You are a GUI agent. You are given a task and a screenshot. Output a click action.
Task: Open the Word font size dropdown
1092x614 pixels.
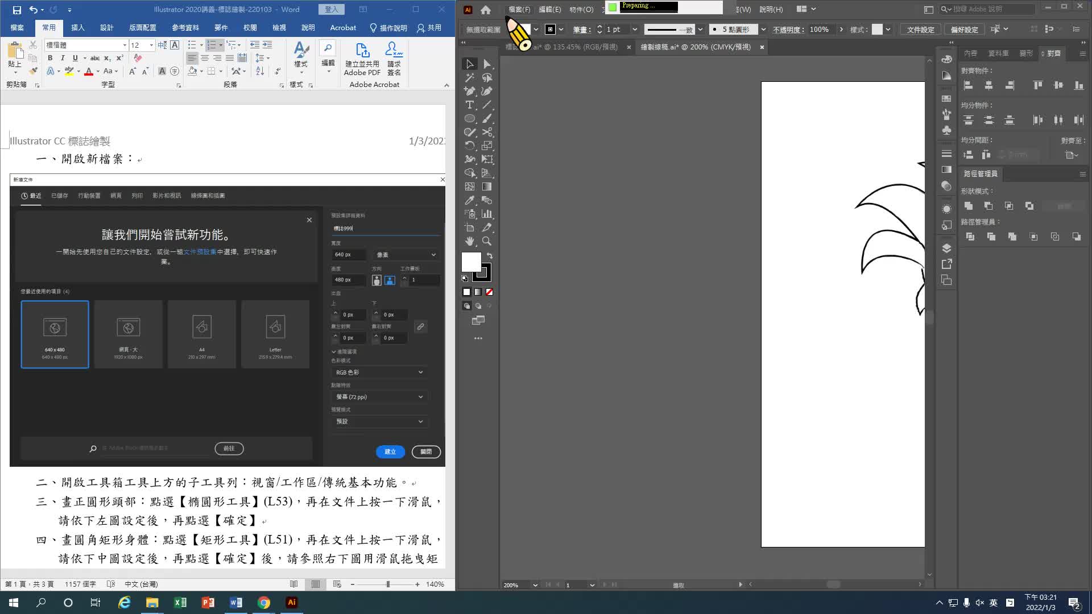point(151,45)
